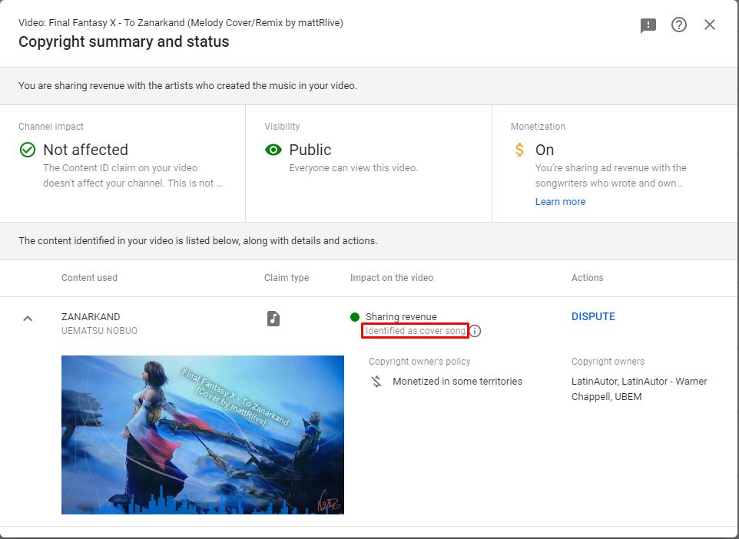Click the video title line at top
Image resolution: width=739 pixels, height=539 pixels.
pos(181,22)
